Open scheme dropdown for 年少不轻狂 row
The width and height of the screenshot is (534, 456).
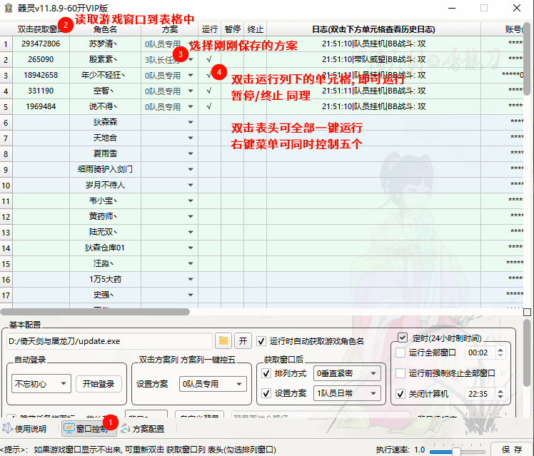pos(191,75)
